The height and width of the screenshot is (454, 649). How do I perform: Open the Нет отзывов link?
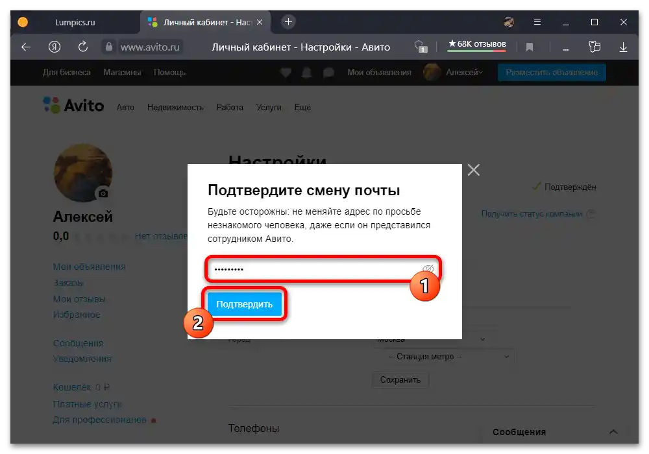point(161,236)
